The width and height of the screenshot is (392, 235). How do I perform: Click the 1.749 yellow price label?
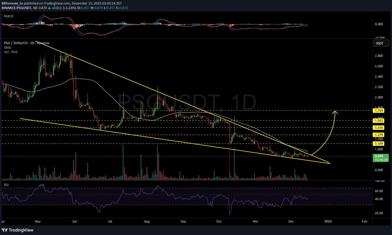coord(379,111)
